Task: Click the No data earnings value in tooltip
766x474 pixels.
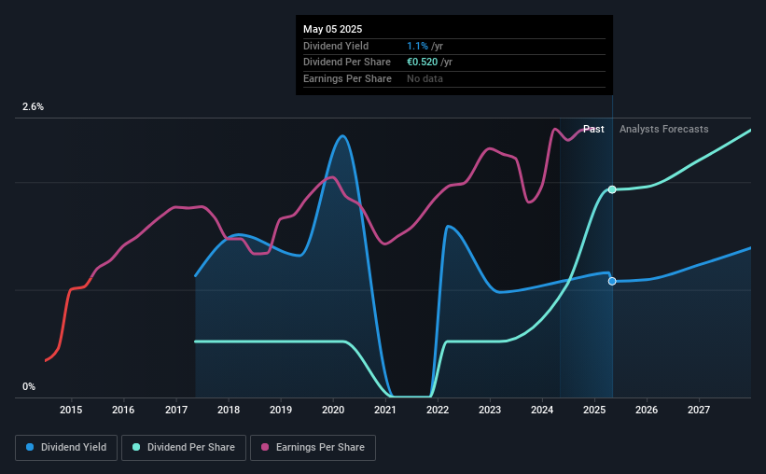Action: click(x=425, y=78)
